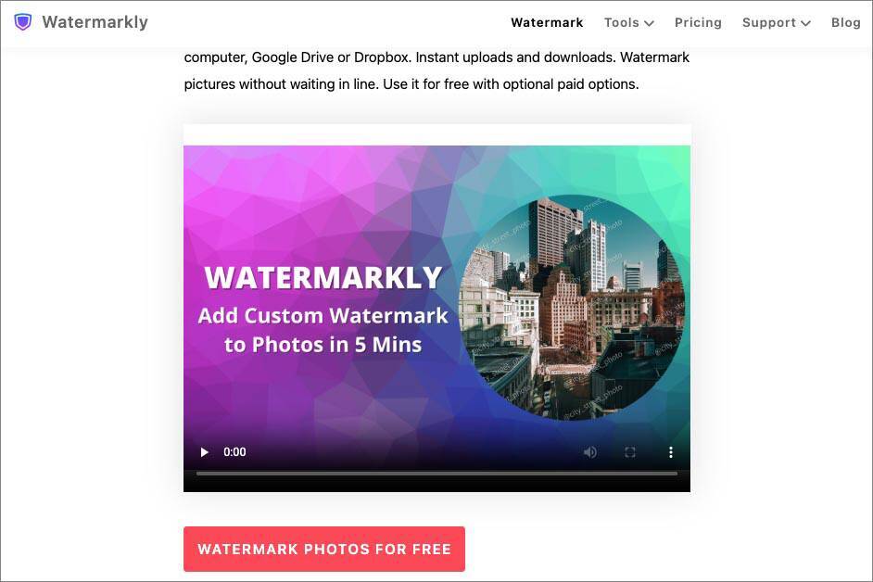Image resolution: width=873 pixels, height=582 pixels.
Task: Click the 0:00 video time display
Action: [x=234, y=452]
